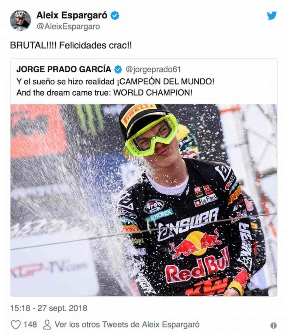The image size is (287, 334).
Task: Click the 15:18 - 27 sept. 2018 timestamp
Action: [49, 308]
